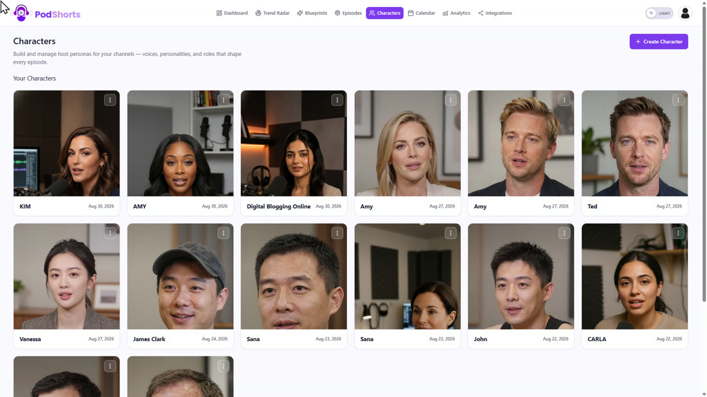Image resolution: width=707 pixels, height=397 pixels.
Task: Click the James Clark name label
Action: click(x=149, y=339)
